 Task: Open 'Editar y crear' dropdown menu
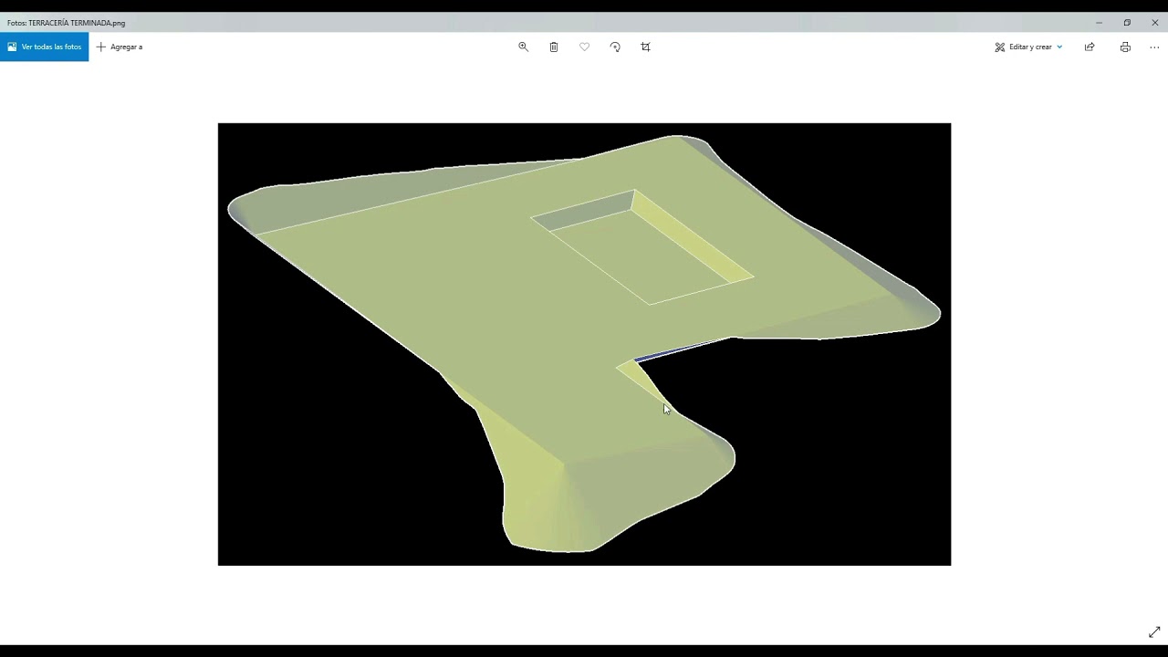[x=1028, y=47]
